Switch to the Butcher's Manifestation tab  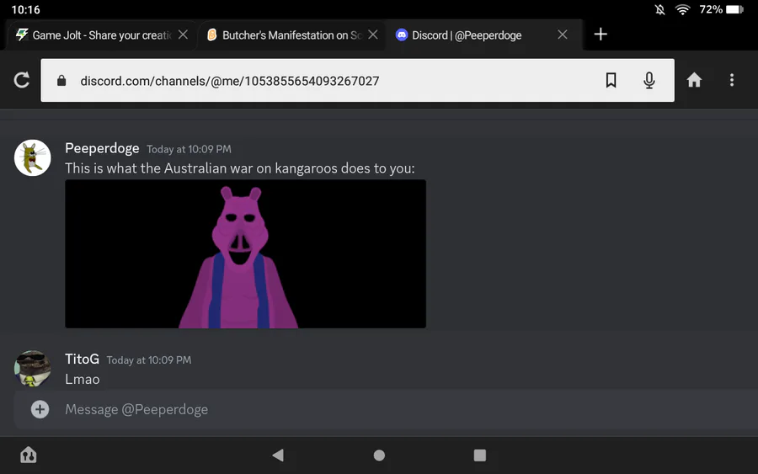(291, 35)
